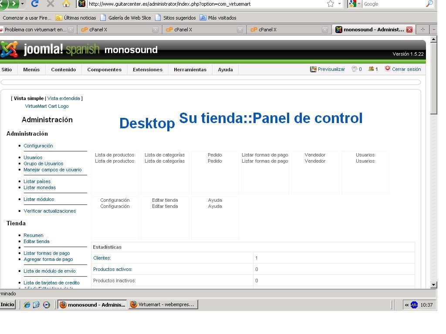Open the Galería de Web Slice bookmark

(125, 17)
